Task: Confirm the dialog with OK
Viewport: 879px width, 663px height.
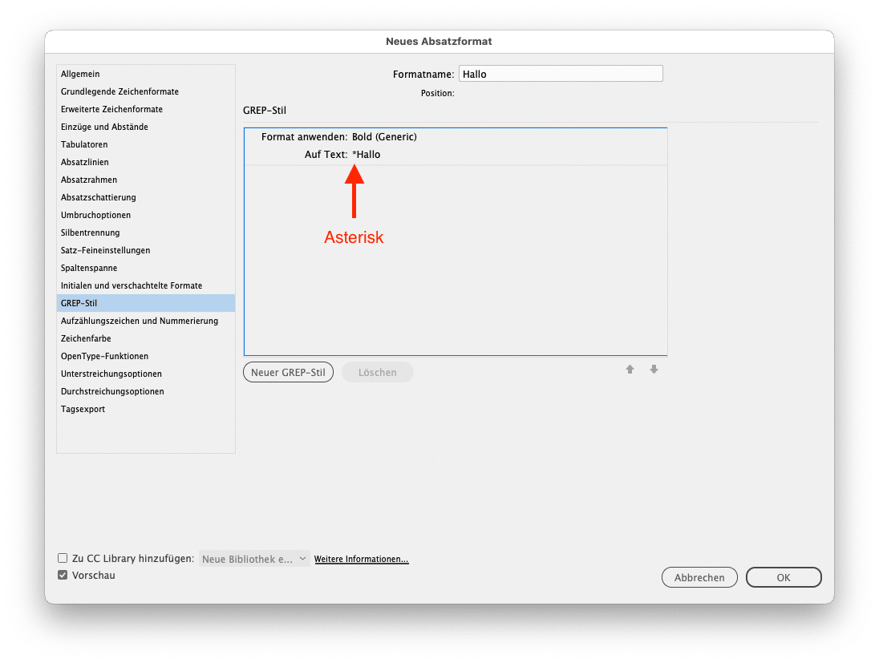Action: click(x=784, y=577)
